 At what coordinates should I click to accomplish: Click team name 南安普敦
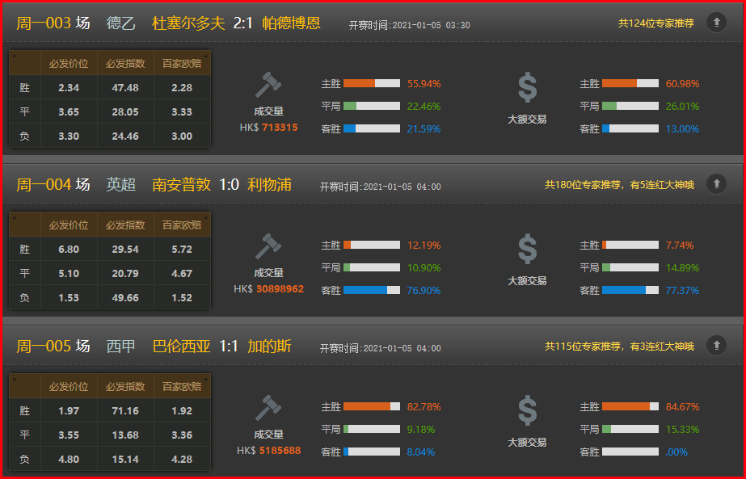(x=181, y=184)
